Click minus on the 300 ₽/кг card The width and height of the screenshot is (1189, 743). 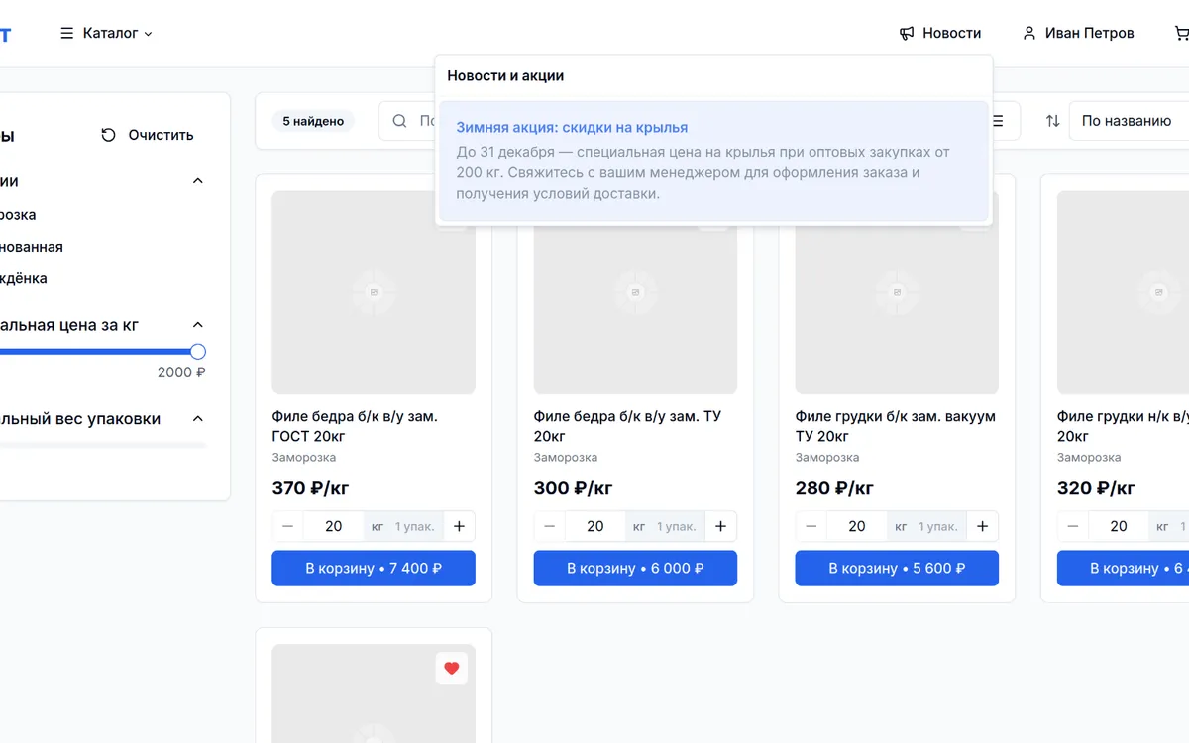(550, 526)
